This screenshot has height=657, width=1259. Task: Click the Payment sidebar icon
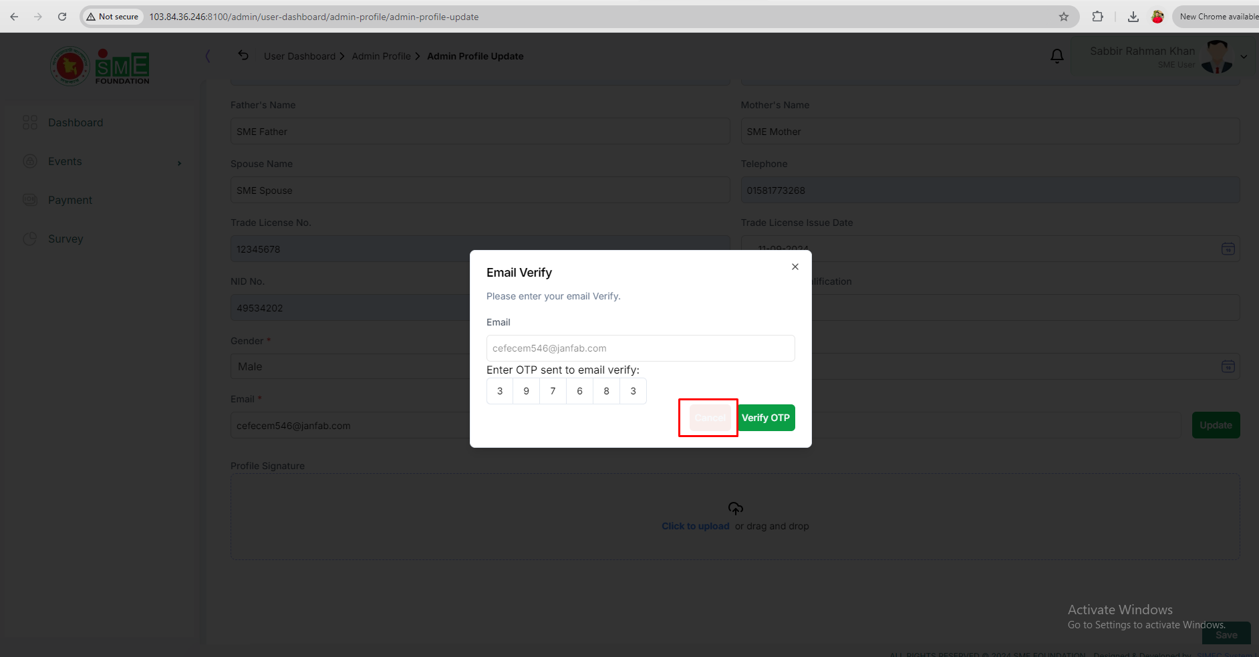30,200
